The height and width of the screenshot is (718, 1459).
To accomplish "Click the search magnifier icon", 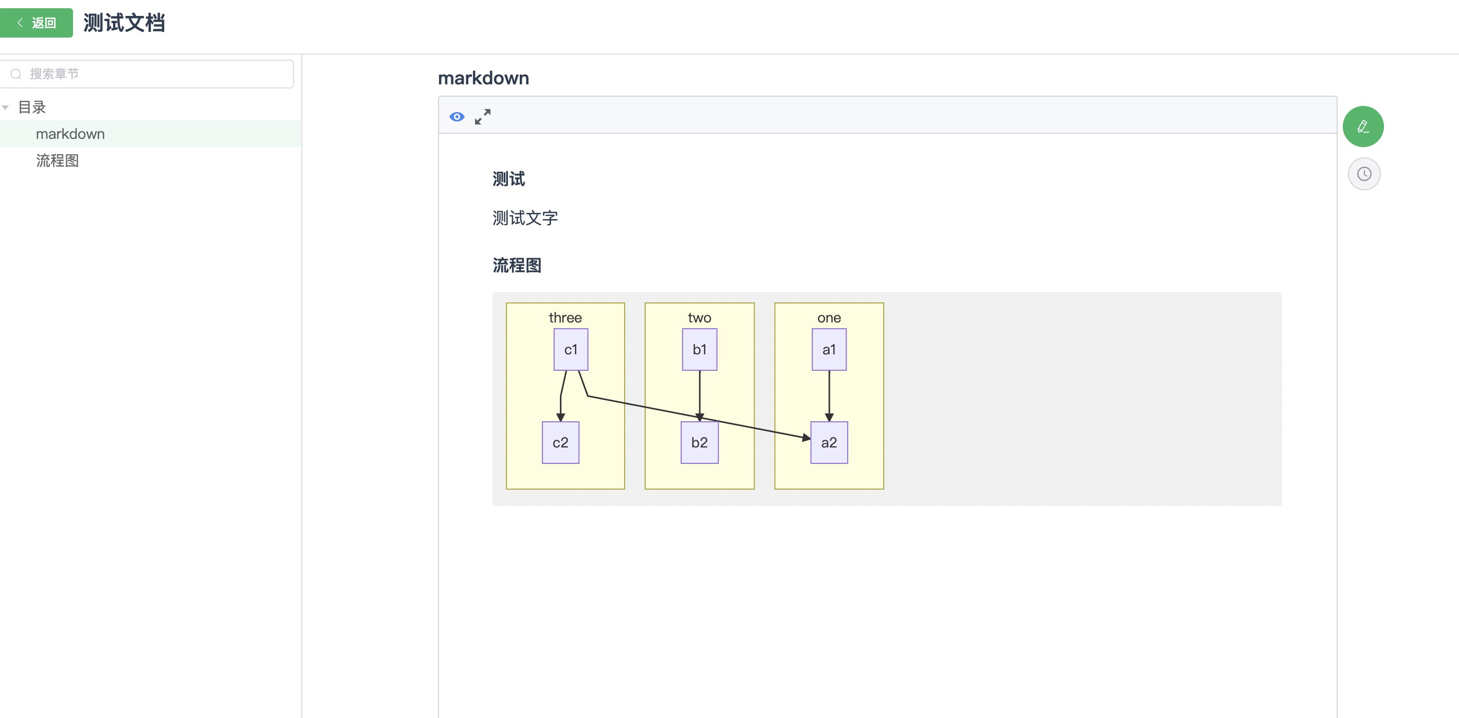I will pyautogui.click(x=16, y=74).
